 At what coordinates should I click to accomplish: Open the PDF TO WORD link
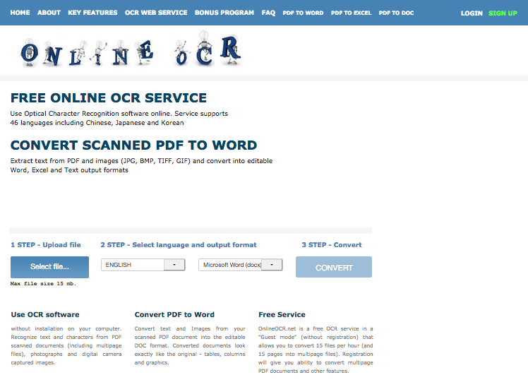(303, 13)
